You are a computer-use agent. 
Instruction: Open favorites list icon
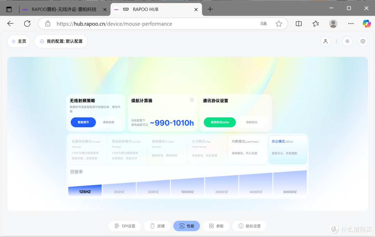pyautogui.click(x=316, y=24)
